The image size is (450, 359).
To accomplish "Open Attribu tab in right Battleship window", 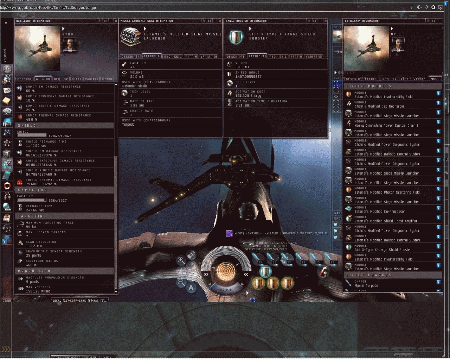I will coord(371,79).
